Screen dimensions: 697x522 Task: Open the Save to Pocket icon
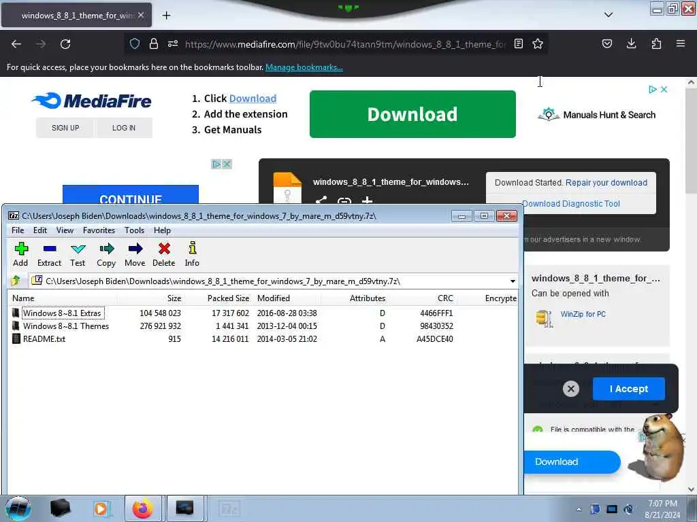[606, 43]
